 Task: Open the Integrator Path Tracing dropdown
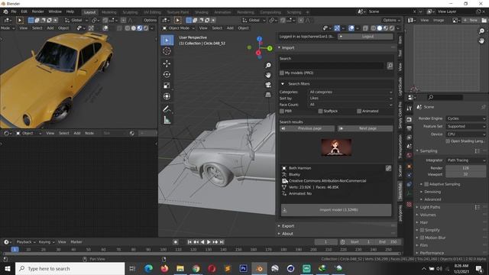(x=466, y=160)
